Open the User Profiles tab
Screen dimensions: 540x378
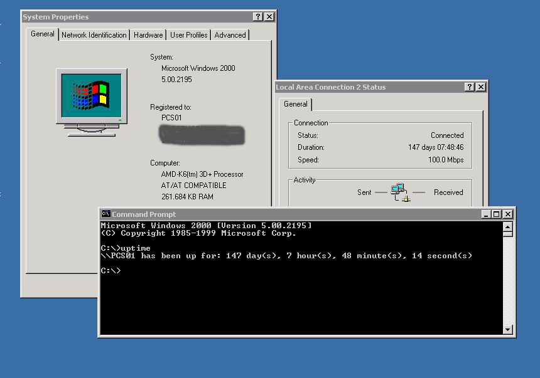pyautogui.click(x=189, y=35)
